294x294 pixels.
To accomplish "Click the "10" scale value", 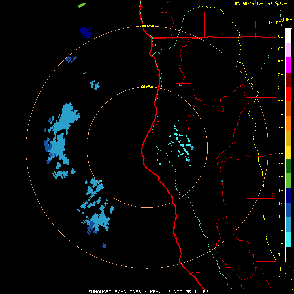I will pos(281,217).
